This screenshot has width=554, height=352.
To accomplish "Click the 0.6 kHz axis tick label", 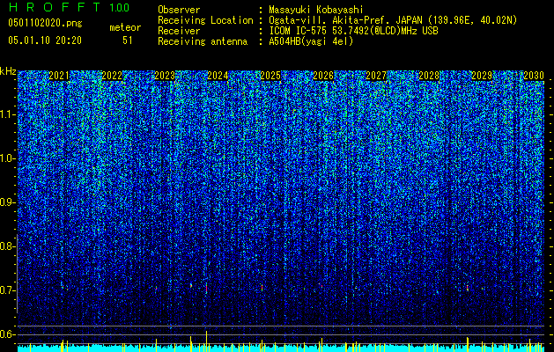I will coord(7,334).
